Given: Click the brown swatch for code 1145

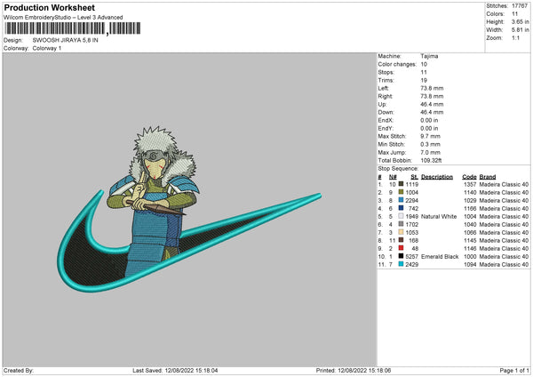Looking at the screenshot, I should point(401,240).
